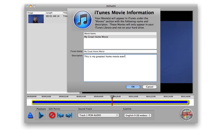Select My Great Home Movie row in list
This screenshot has width=221, height=138.
click(120, 37)
